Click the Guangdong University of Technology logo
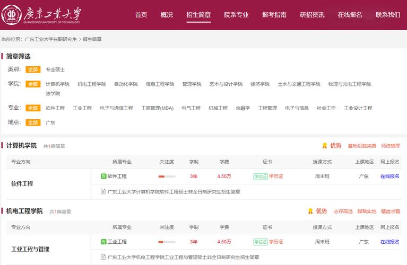The width and height of the screenshot is (407, 265). 41,14
